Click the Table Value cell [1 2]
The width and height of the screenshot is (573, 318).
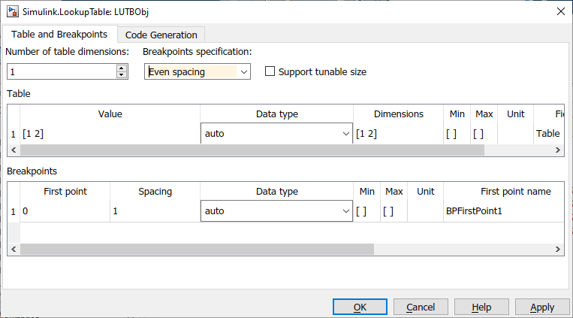[110, 134]
